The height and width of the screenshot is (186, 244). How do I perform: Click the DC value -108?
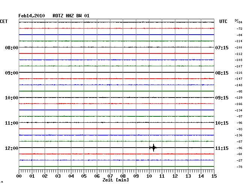238,60
